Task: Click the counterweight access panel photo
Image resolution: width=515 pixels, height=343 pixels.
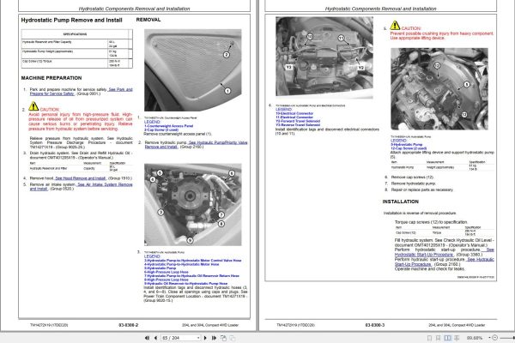Action: pos(193,70)
